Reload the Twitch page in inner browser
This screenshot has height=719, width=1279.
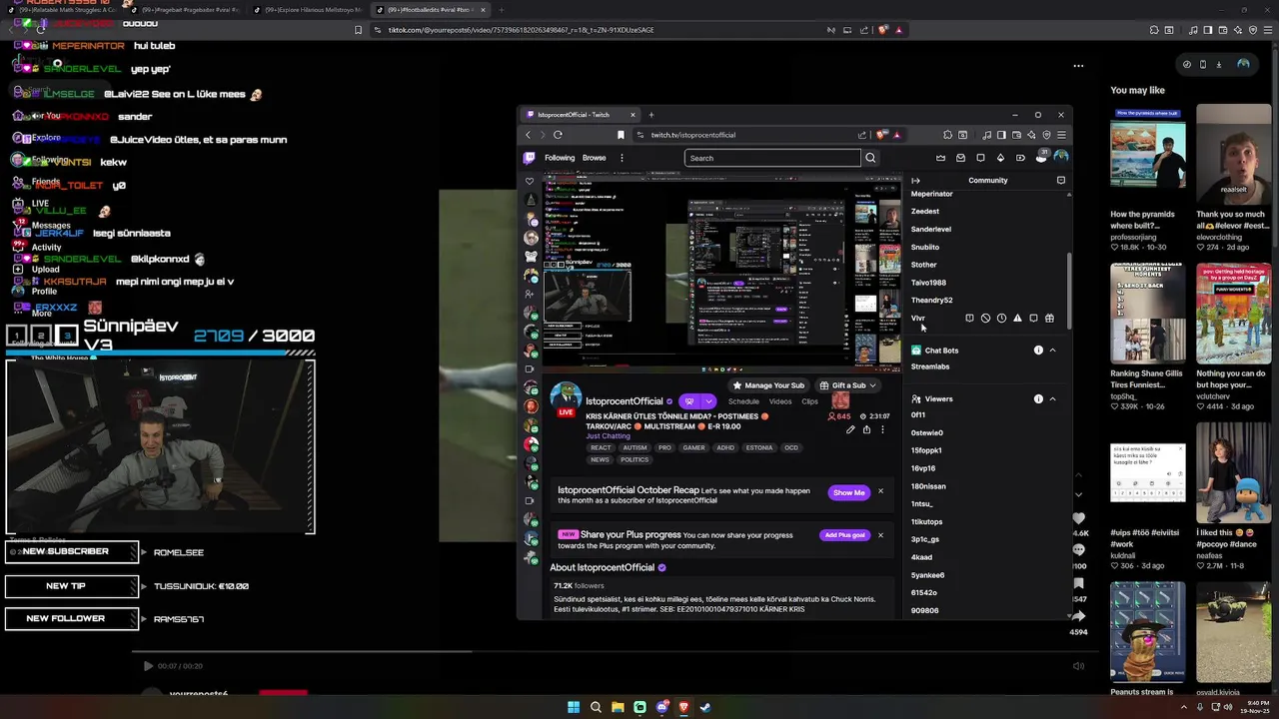[558, 135]
